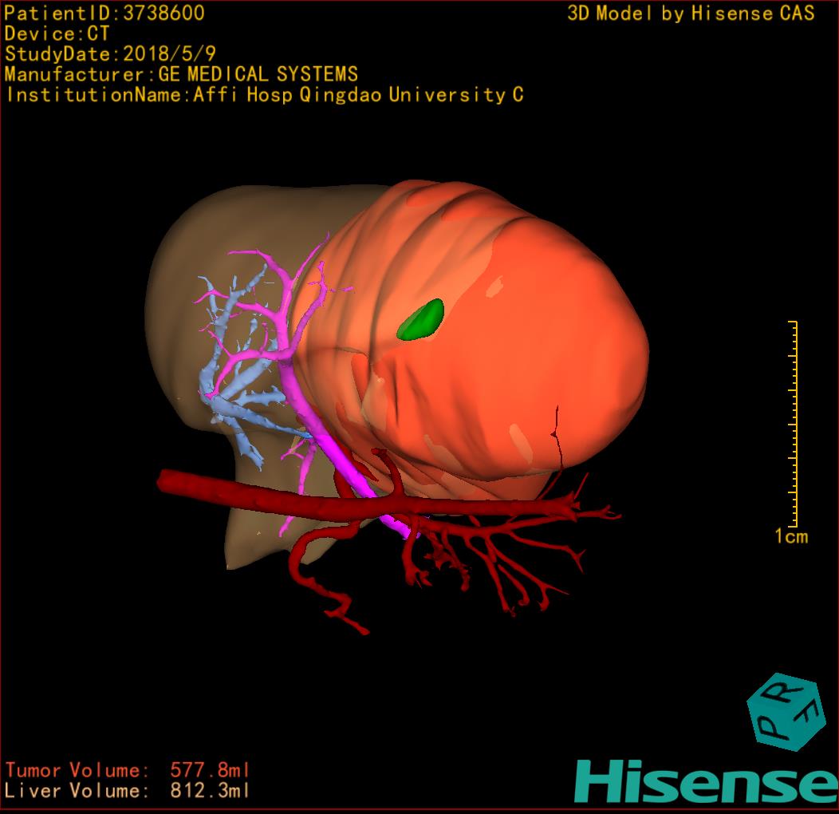Click the Hisense logo

point(707,781)
